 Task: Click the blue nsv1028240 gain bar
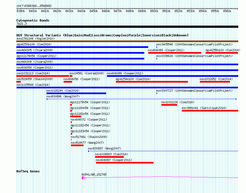pyautogui.click(x=76, y=93)
